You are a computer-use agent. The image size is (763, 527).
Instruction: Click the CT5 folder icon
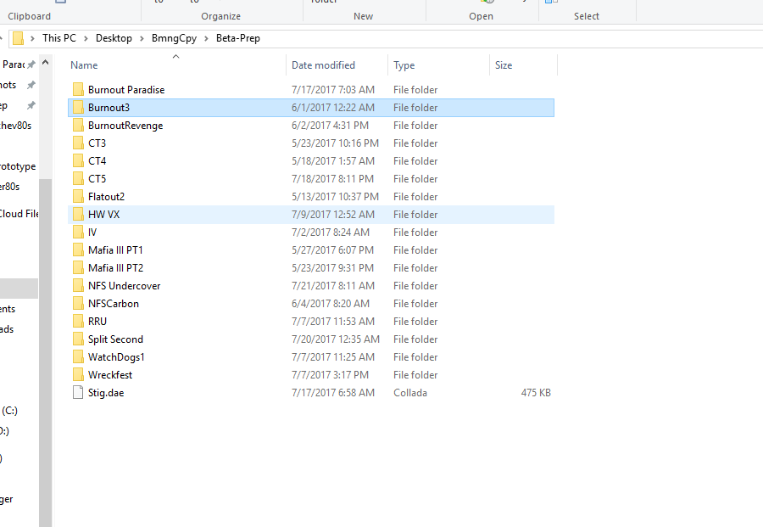78,179
